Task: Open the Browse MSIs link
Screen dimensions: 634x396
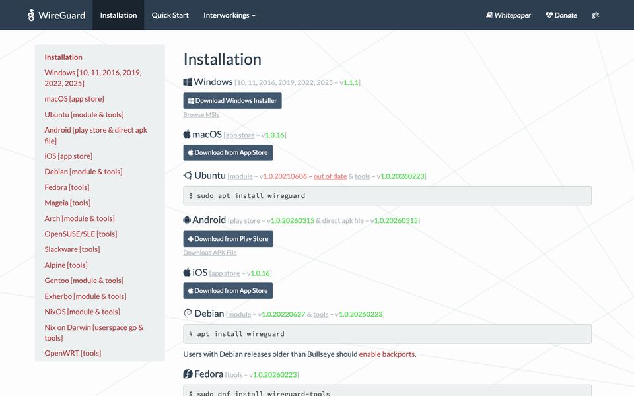Action: click(201, 115)
